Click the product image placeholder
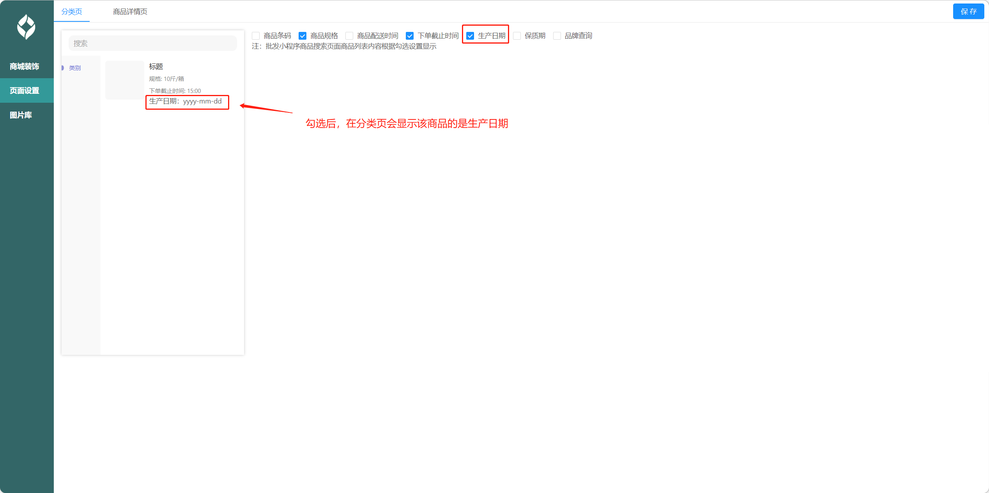Viewport: 989px width, 493px height. point(125,80)
